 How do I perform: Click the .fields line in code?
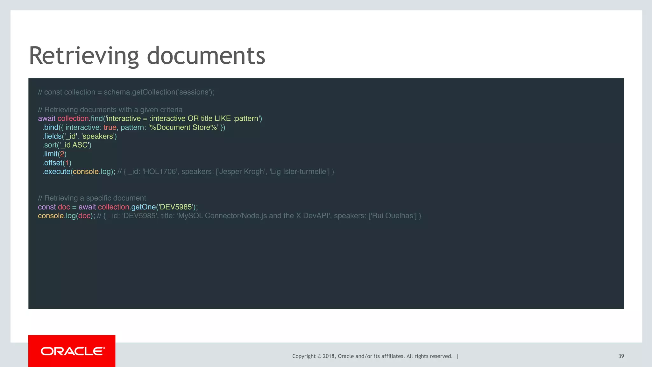click(x=80, y=137)
